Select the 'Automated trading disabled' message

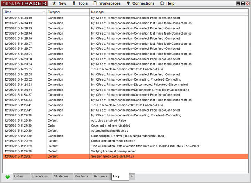[x=109, y=131]
